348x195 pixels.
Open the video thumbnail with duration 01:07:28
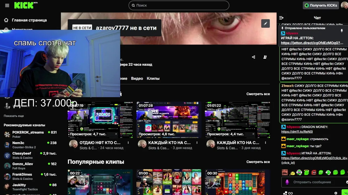click(x=169, y=120)
